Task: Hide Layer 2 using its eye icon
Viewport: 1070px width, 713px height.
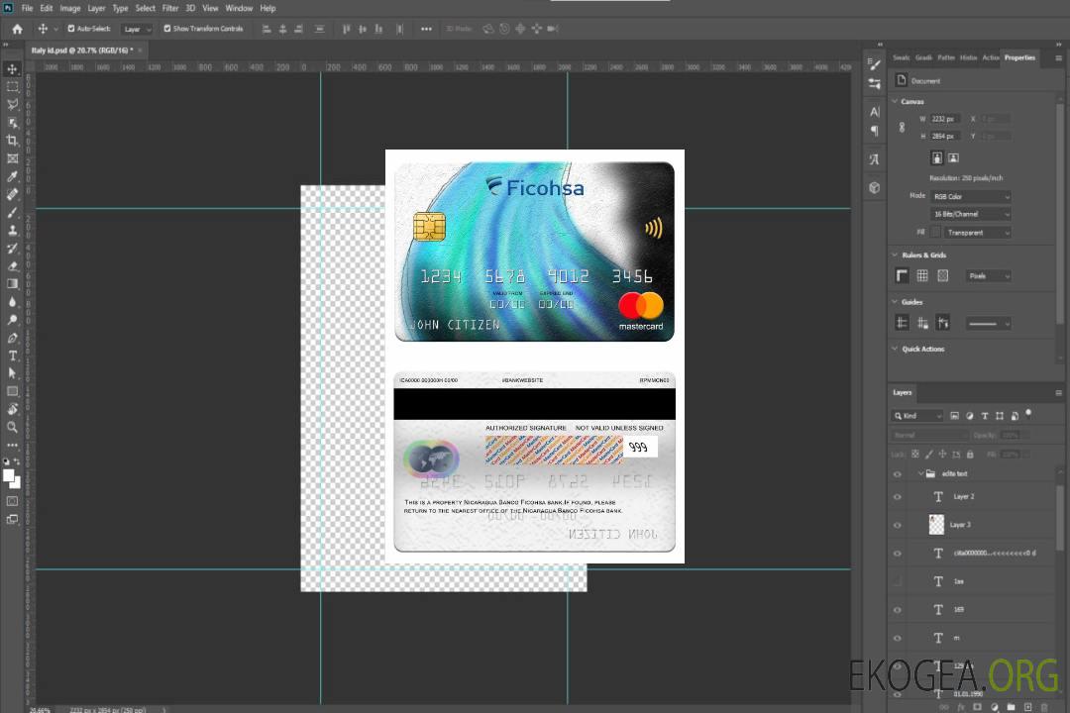Action: [898, 497]
